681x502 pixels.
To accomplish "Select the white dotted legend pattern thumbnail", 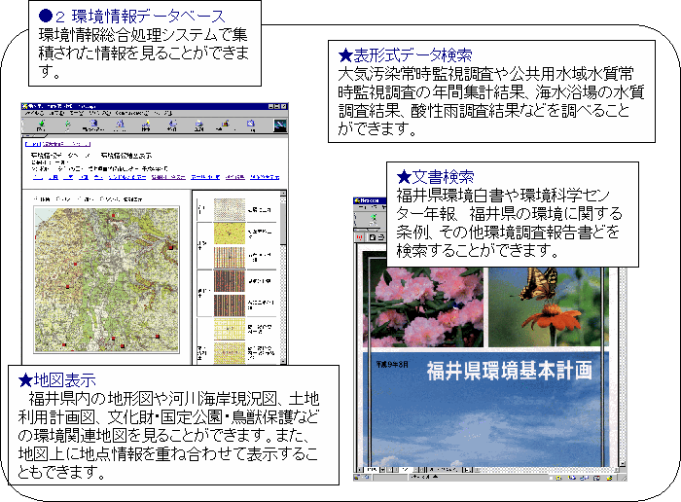I will click(230, 210).
